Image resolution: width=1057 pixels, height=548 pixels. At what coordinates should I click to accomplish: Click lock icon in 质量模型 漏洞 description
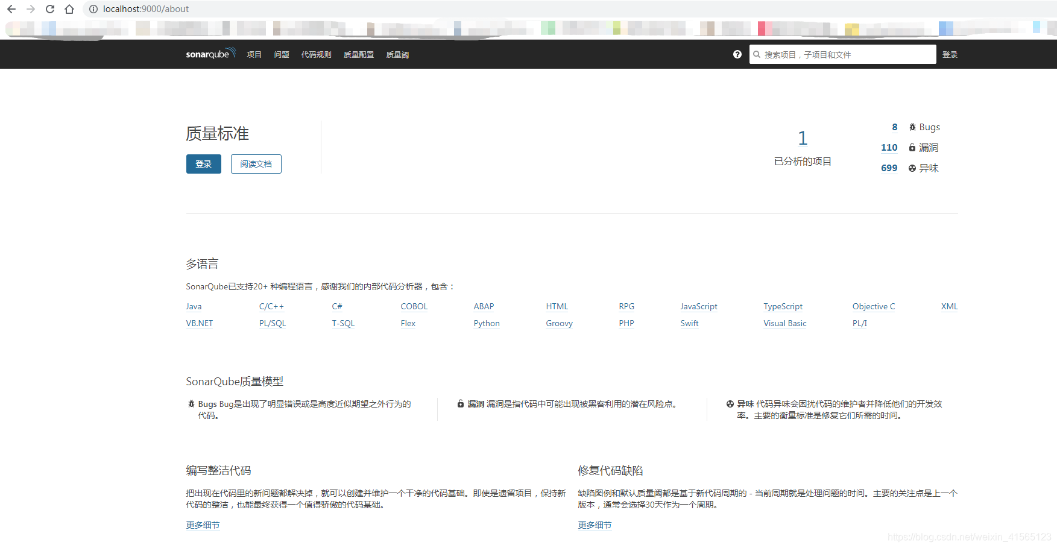[x=461, y=404]
